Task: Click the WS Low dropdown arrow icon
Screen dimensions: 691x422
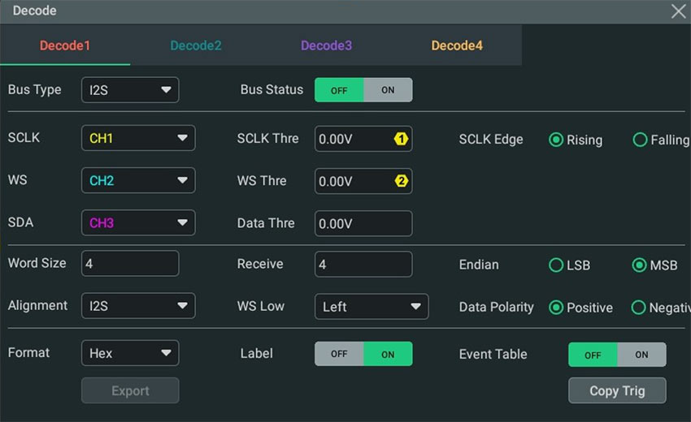Action: pos(415,306)
